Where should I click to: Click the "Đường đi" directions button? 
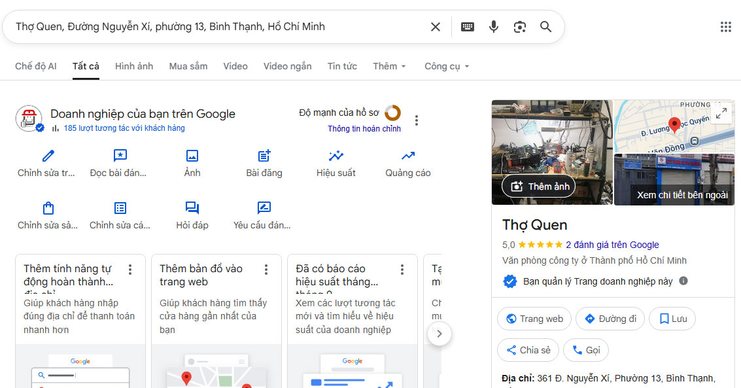click(610, 319)
